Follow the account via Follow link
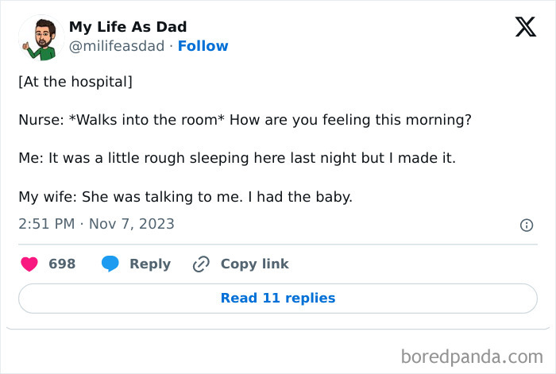The width and height of the screenshot is (556, 374). click(x=203, y=46)
